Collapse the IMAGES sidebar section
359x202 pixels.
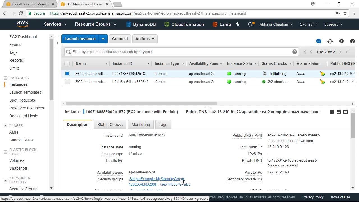(x=5, y=126)
